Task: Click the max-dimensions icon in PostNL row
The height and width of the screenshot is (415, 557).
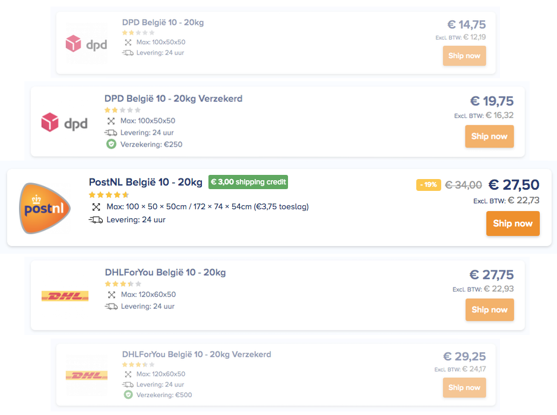Action: tap(96, 207)
